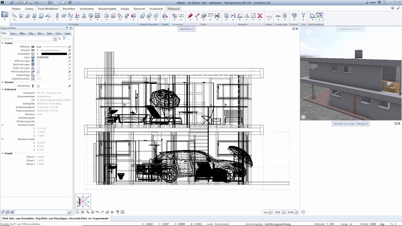This screenshot has width=402, height=226.
Task: Enable the Musterlinie checkbox
Action: pyautogui.click(x=38, y=86)
